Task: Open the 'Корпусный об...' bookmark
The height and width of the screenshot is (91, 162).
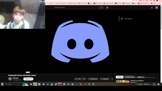Action: click(108, 3)
